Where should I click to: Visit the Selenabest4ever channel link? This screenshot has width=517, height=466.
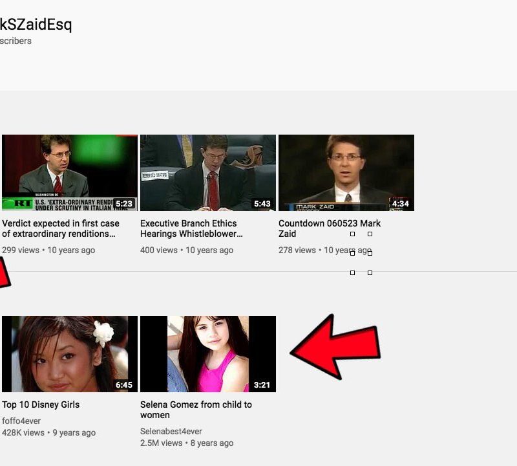[171, 431]
